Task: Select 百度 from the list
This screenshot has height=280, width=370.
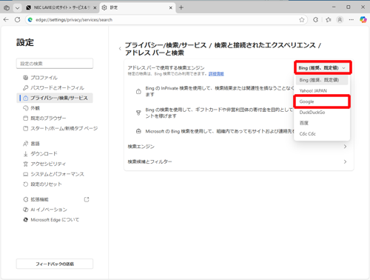Action: 322,123
